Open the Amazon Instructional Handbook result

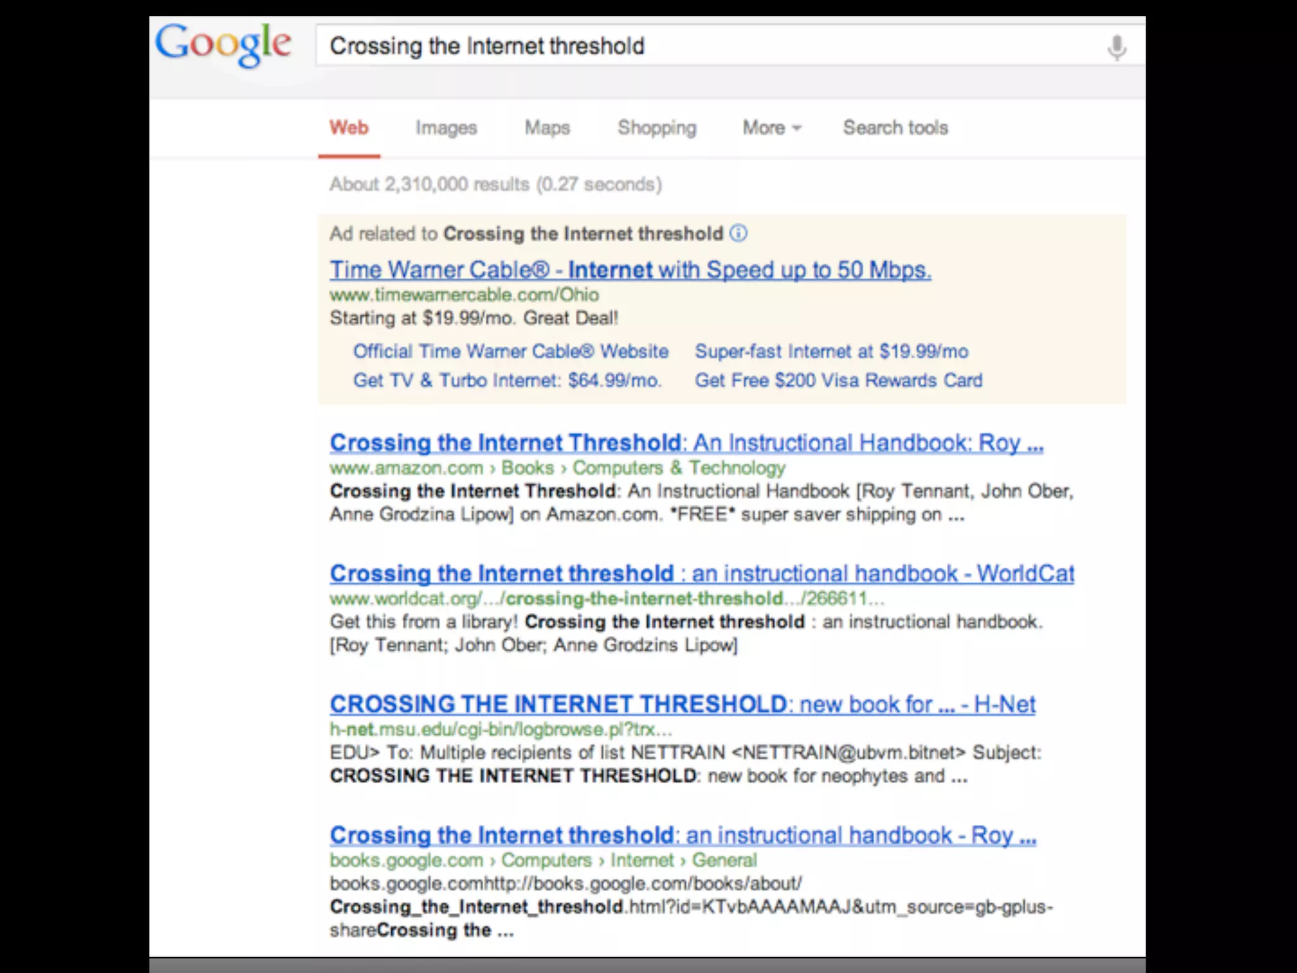(686, 443)
